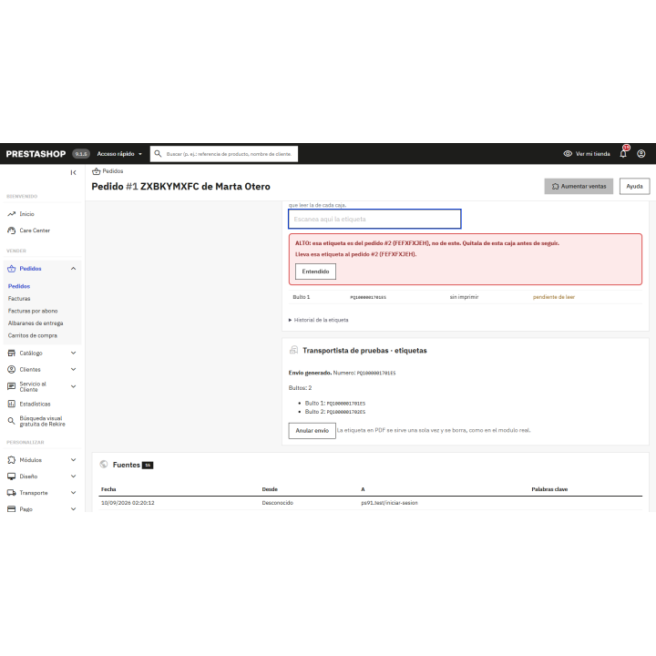Expand the Transporte menu chevron
Viewport: 656px width, 656px height.
[73, 493]
